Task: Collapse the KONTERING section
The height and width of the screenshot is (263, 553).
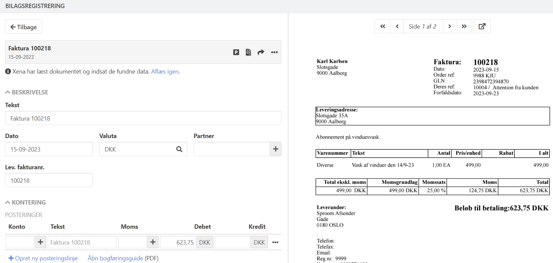Action: tap(26, 203)
